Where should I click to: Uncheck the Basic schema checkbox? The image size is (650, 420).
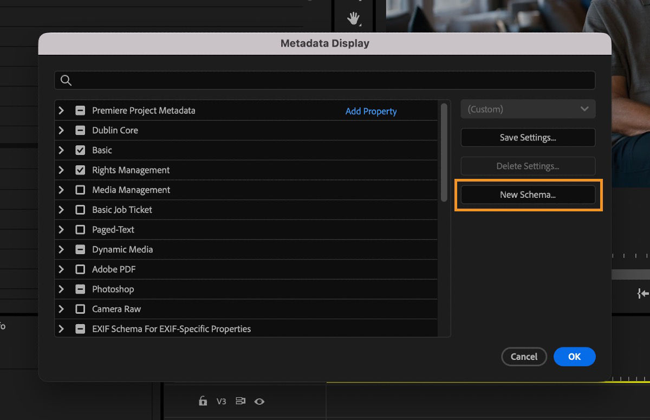(x=80, y=150)
